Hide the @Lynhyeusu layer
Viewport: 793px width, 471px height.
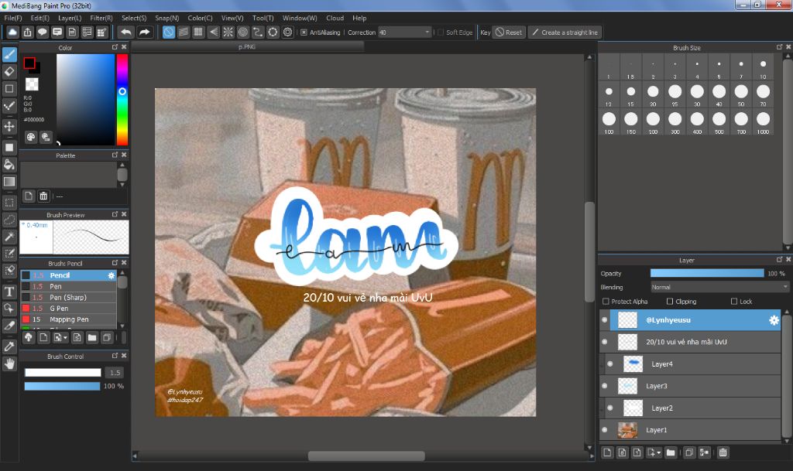coord(604,320)
